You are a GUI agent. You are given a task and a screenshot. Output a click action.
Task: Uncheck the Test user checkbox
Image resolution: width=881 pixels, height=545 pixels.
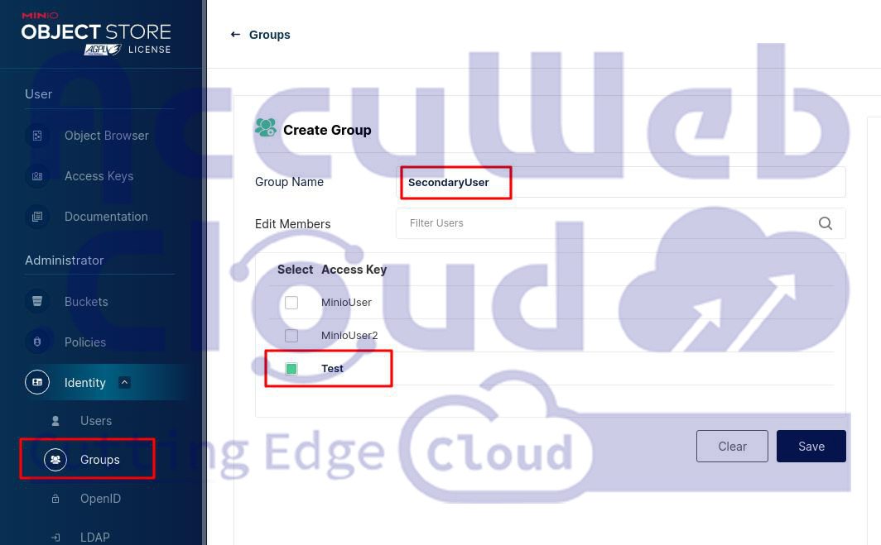click(291, 369)
